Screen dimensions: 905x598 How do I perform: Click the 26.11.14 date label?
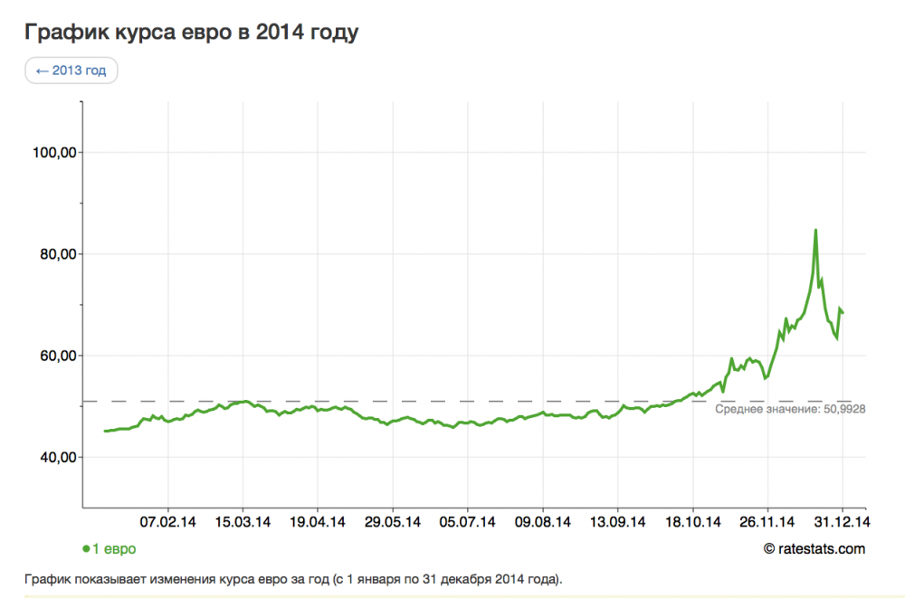(767, 522)
